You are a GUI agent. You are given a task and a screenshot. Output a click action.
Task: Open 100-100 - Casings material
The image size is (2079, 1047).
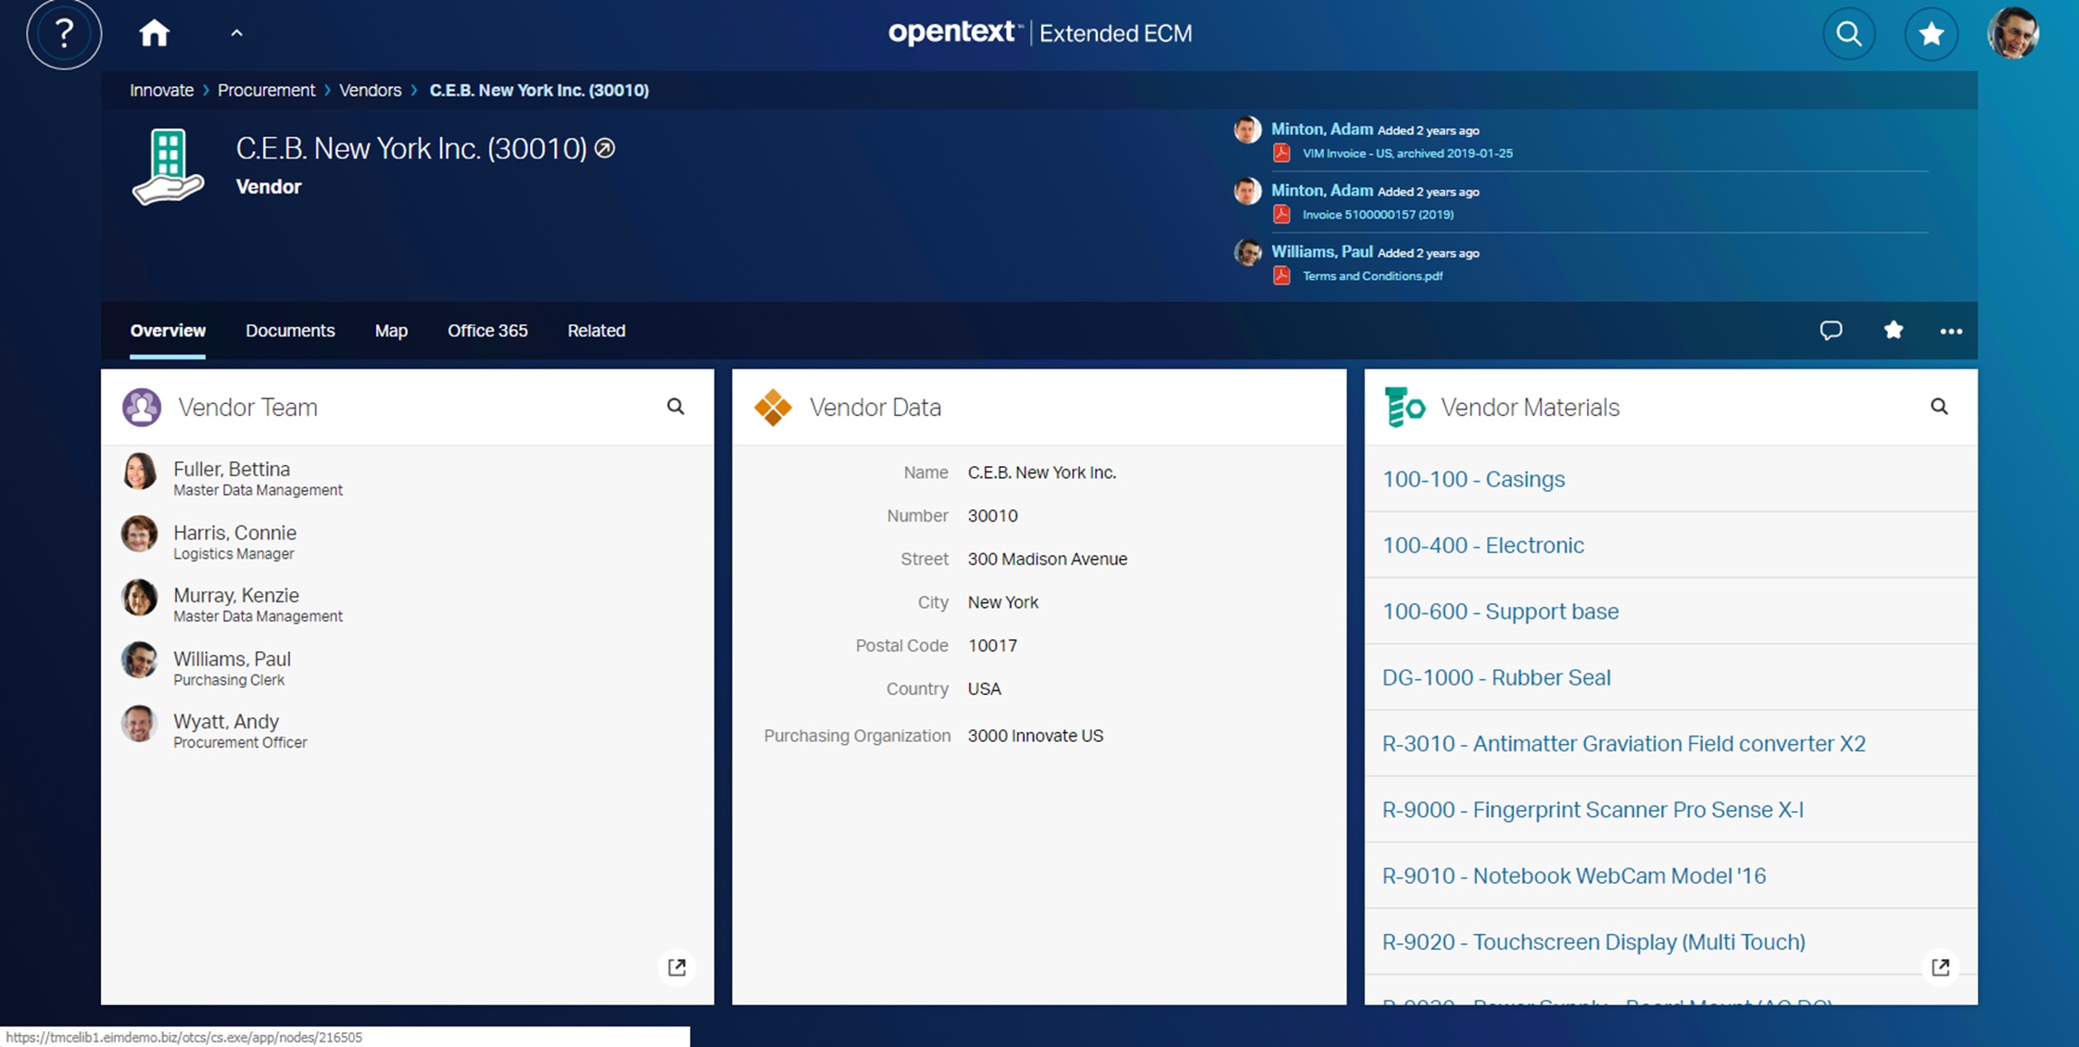(1473, 479)
